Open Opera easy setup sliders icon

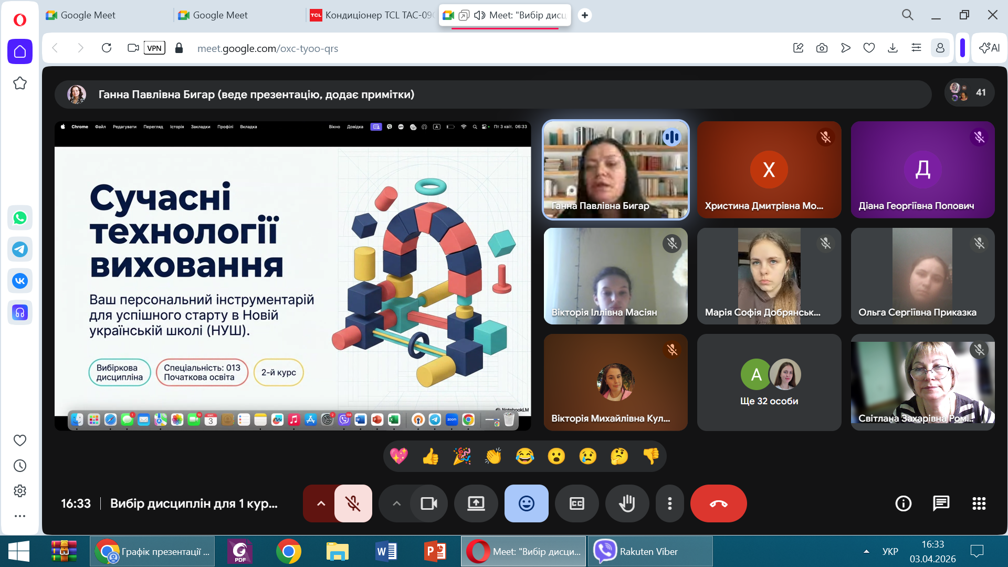(917, 48)
